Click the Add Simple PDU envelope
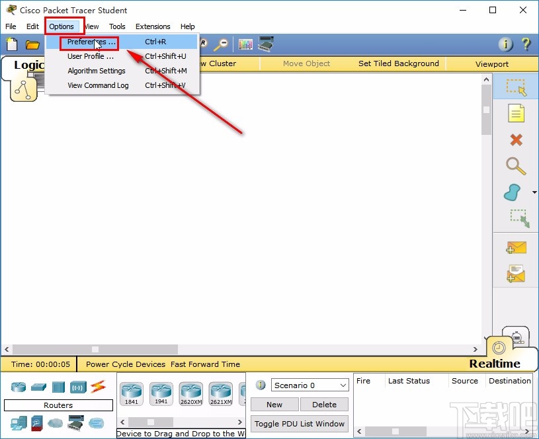 (516, 247)
